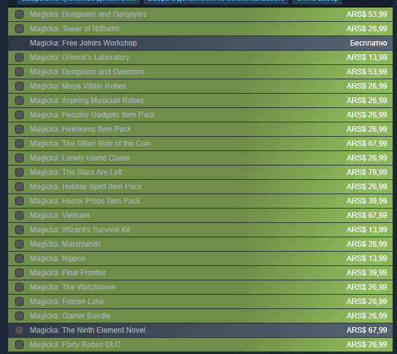The height and width of the screenshot is (354, 397).
Task: Open the Magicka: Final Frontier title
Action: pos(68,273)
